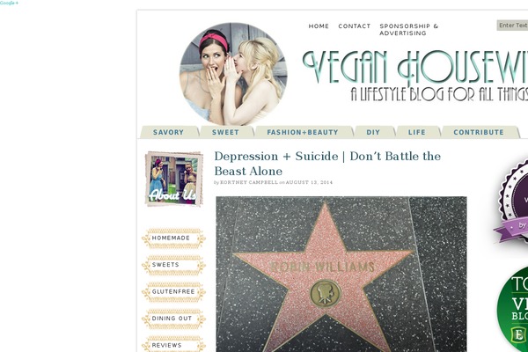This screenshot has width=528, height=352.
Task: Click the purple award badge
Action: click(x=512, y=202)
